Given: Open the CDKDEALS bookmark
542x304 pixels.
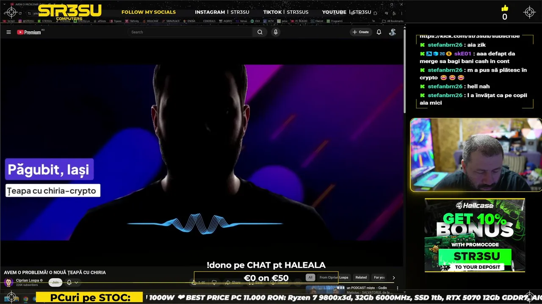Looking at the screenshot, I should click(x=209, y=21).
